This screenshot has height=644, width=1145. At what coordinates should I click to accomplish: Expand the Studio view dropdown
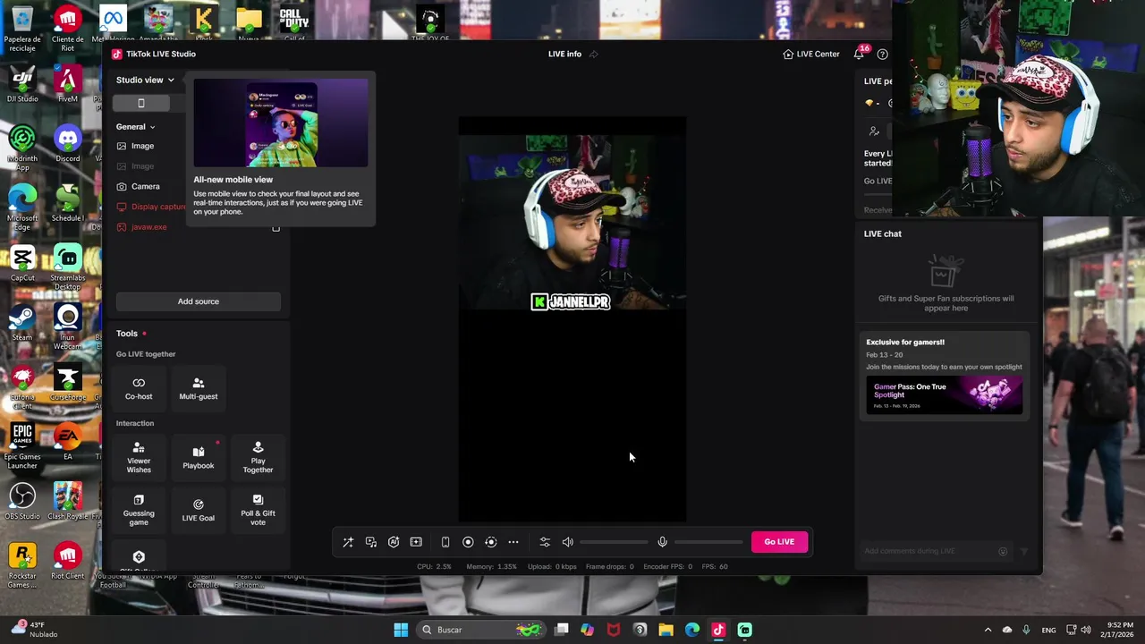(145, 80)
